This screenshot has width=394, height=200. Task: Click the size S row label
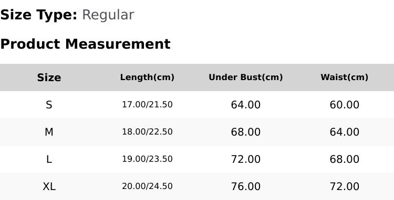pyautogui.click(x=49, y=105)
